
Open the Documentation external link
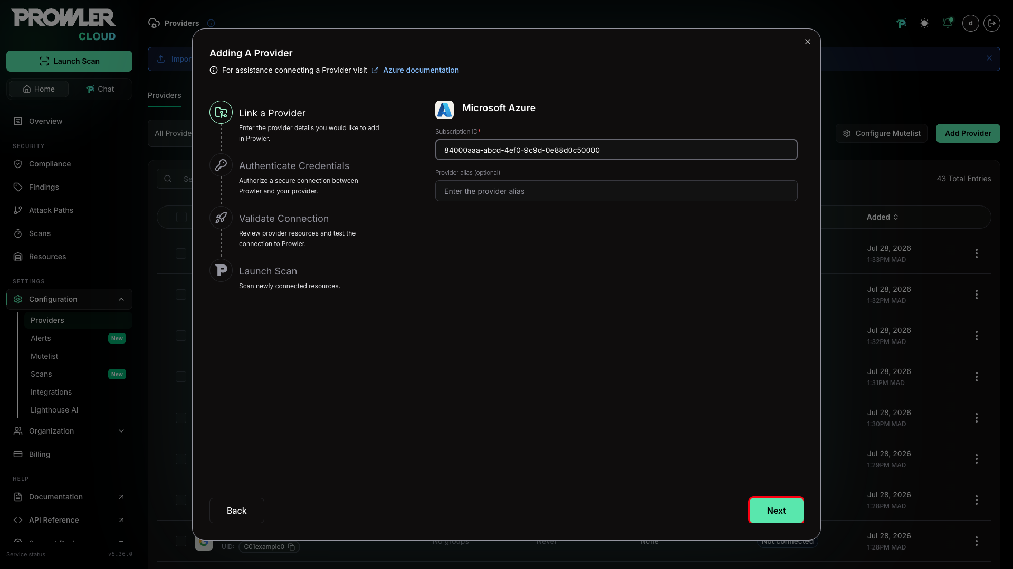pyautogui.click(x=69, y=497)
